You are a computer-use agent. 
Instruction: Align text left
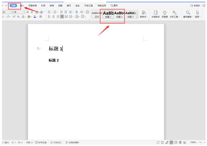[49, 16]
